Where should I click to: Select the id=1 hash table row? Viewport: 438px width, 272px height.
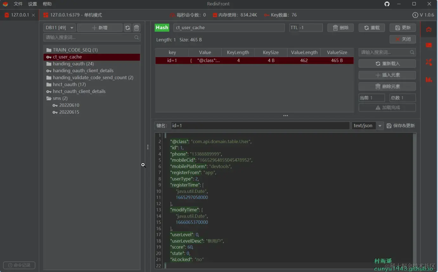254,60
